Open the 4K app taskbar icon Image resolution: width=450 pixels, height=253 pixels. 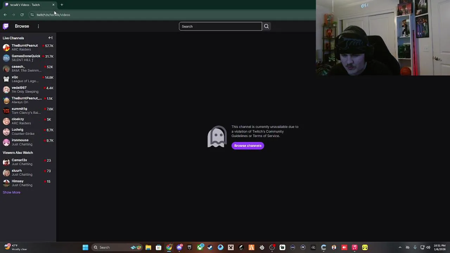coord(303,247)
